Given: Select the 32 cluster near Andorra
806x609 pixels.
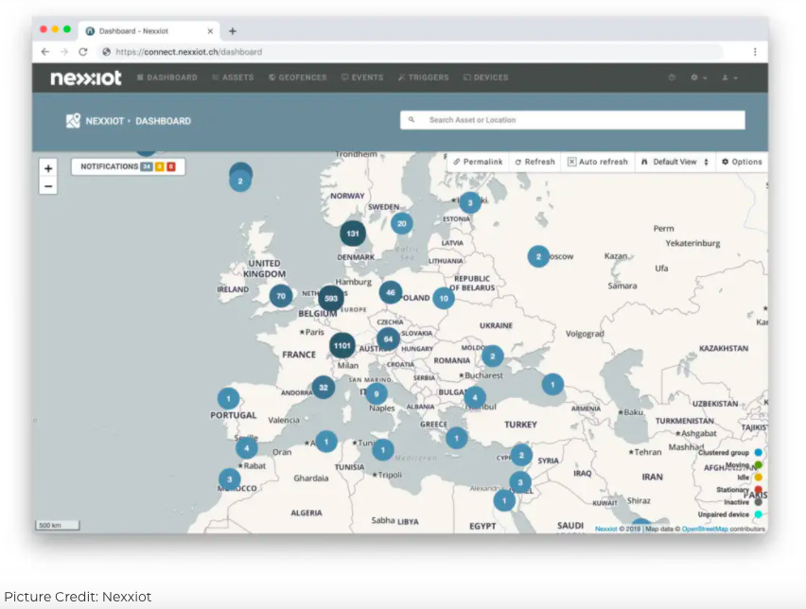Looking at the screenshot, I should [324, 388].
